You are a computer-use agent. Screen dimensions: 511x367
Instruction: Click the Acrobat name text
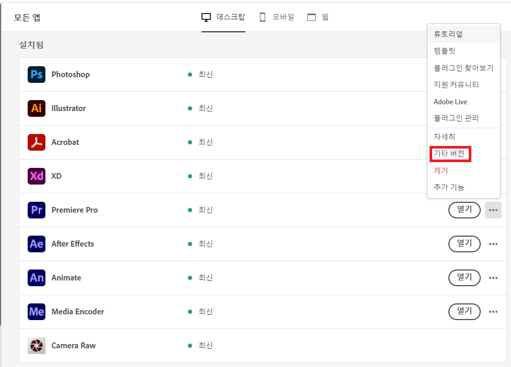[65, 142]
